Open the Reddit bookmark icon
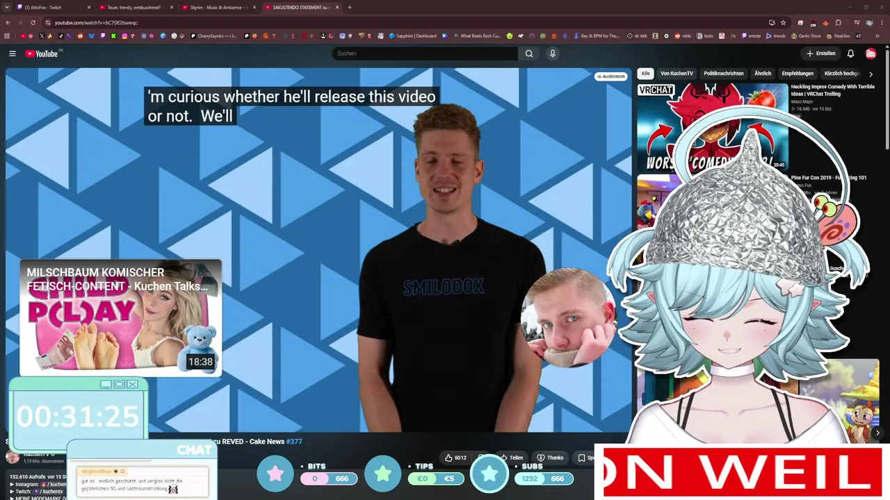This screenshot has width=890, height=500. point(81,35)
